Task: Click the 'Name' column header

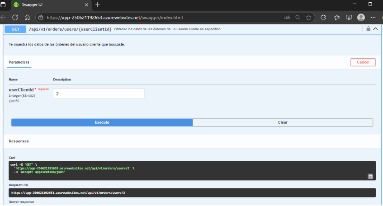Action: 13,80
